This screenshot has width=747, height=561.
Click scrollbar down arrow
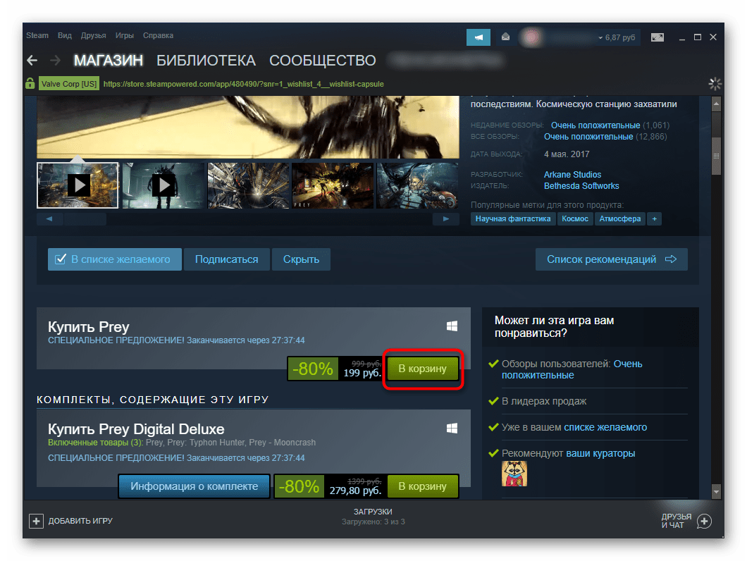(x=716, y=491)
